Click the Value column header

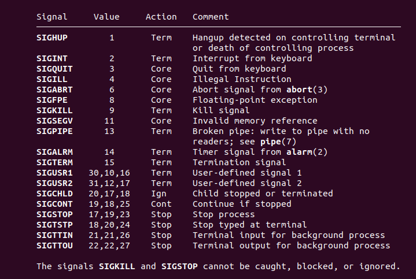click(106, 17)
